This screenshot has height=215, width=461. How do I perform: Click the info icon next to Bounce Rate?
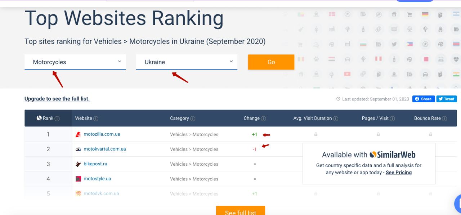pos(444,118)
